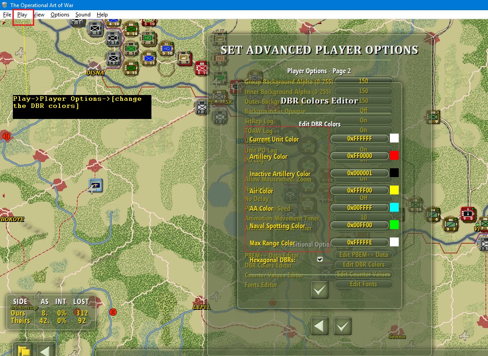Screen dimensions: 488x356
Task: Toggle the Hexagonal DBRs checkbox
Action: [x=320, y=259]
